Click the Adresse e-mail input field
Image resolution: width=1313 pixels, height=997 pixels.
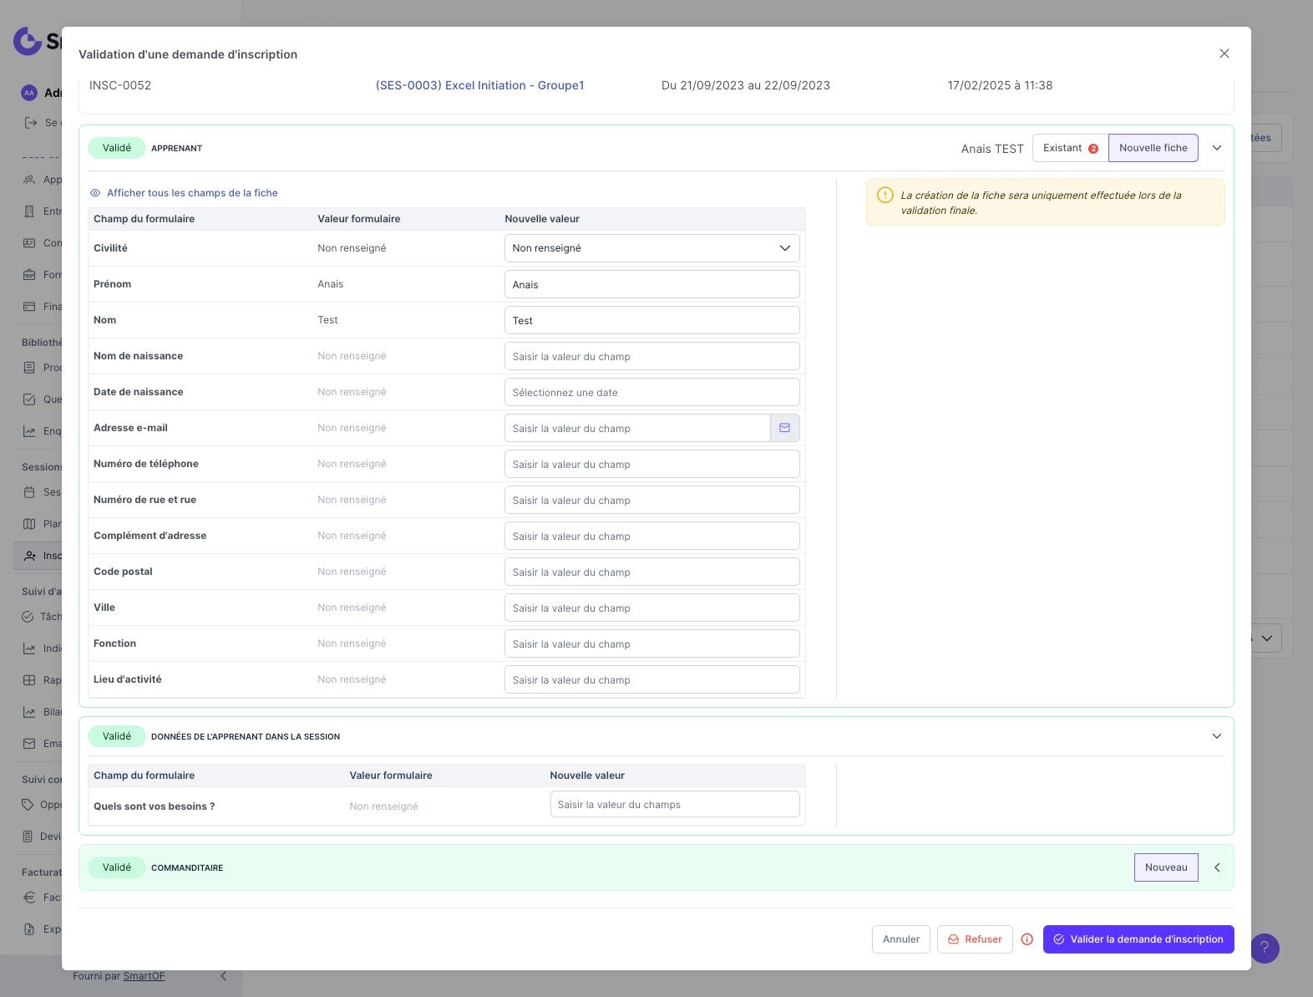637,428
